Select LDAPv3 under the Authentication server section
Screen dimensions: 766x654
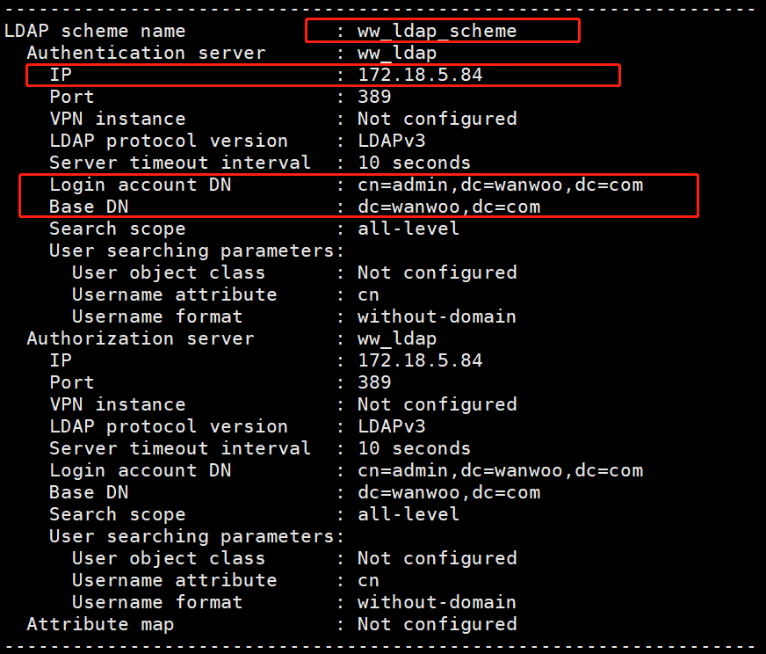click(x=391, y=141)
